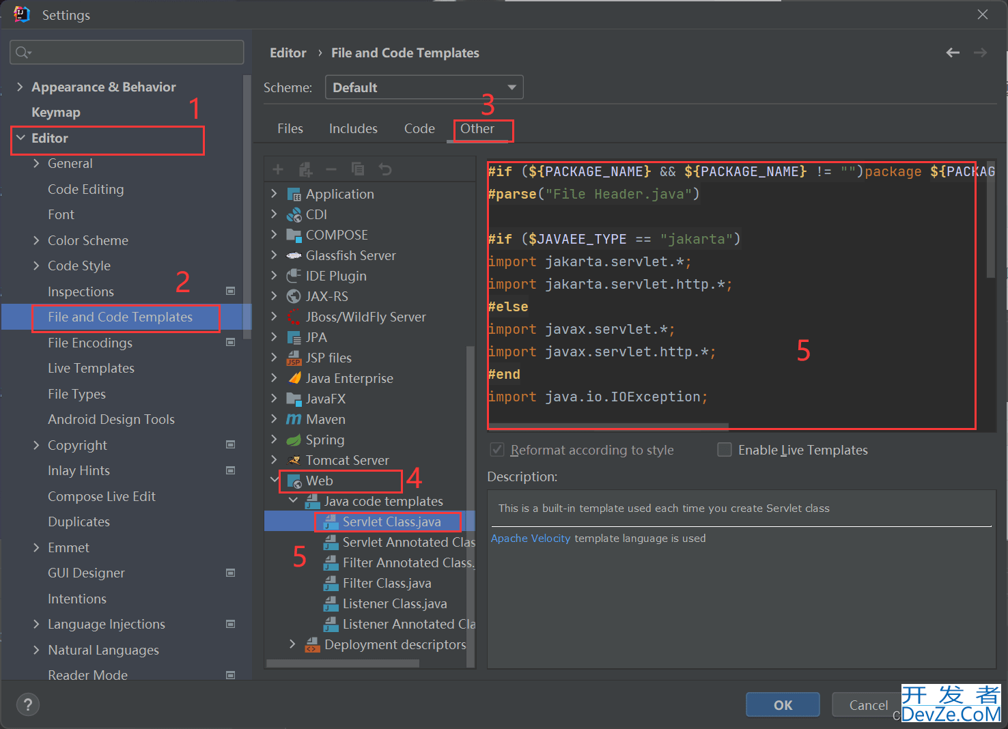Click the Deployment descriptors icon
1008x729 pixels.
[312, 645]
